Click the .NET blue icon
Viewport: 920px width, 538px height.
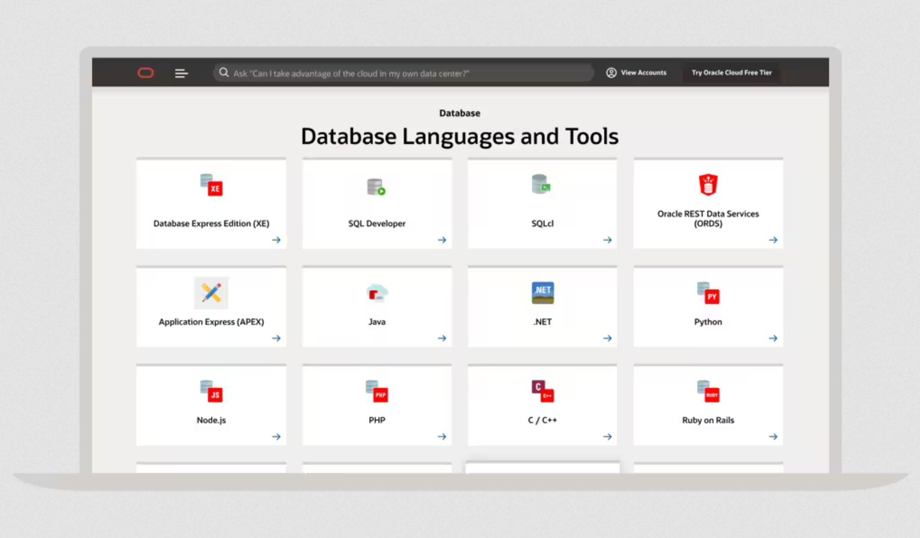542,293
